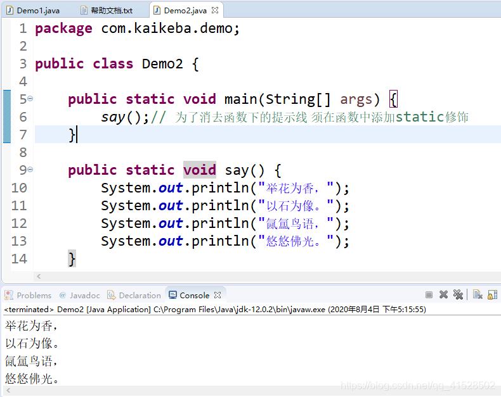Remove the launch via single gray X icon
The height and width of the screenshot is (397, 501).
[x=443, y=294]
